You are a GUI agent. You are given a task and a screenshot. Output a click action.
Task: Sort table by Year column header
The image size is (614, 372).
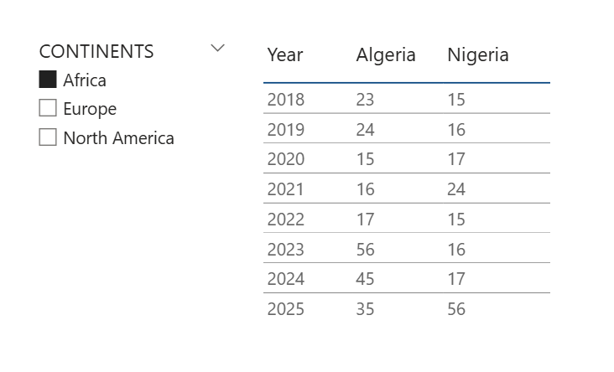(x=285, y=55)
